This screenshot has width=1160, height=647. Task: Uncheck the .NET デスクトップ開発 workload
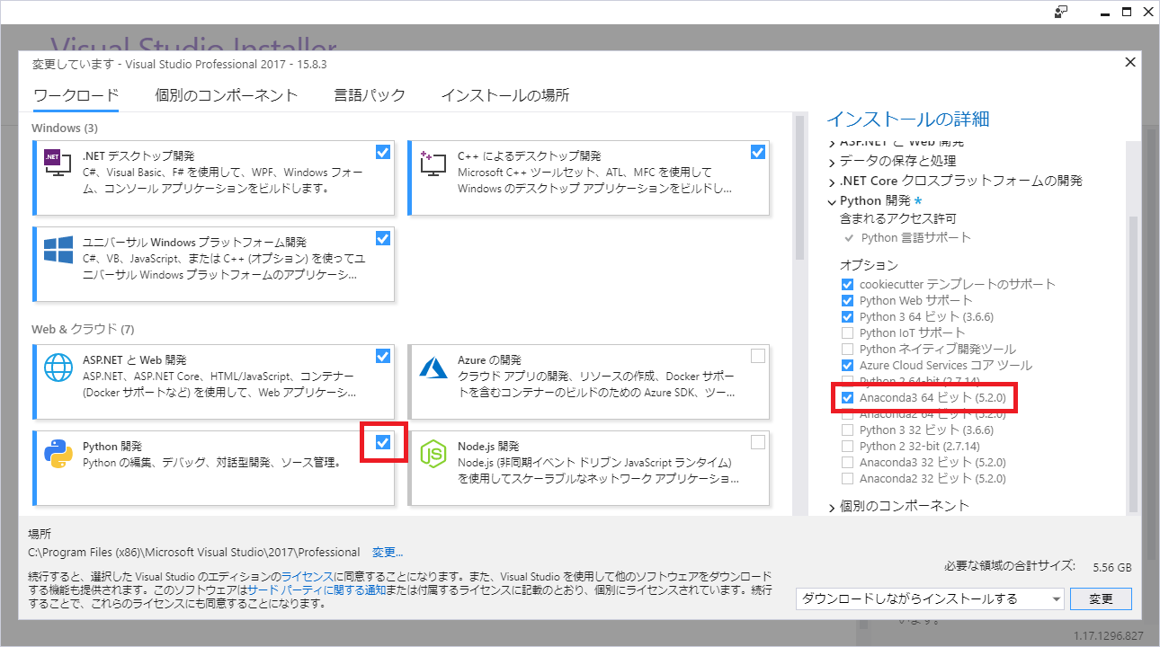[383, 152]
